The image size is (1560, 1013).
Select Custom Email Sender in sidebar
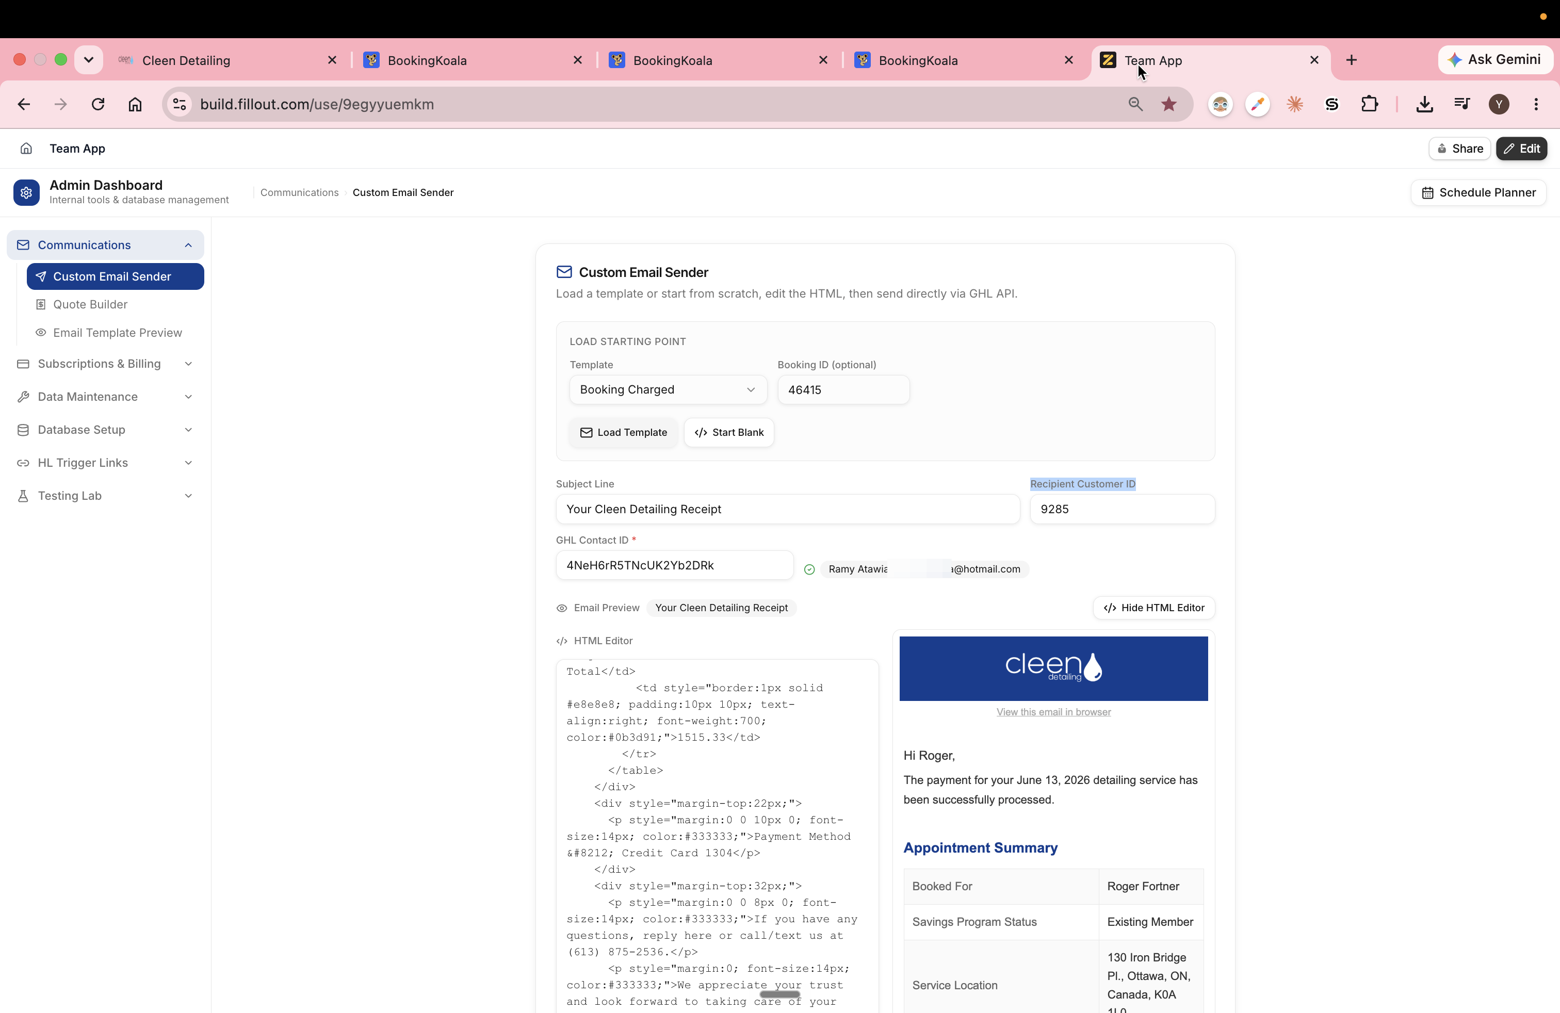tap(116, 276)
